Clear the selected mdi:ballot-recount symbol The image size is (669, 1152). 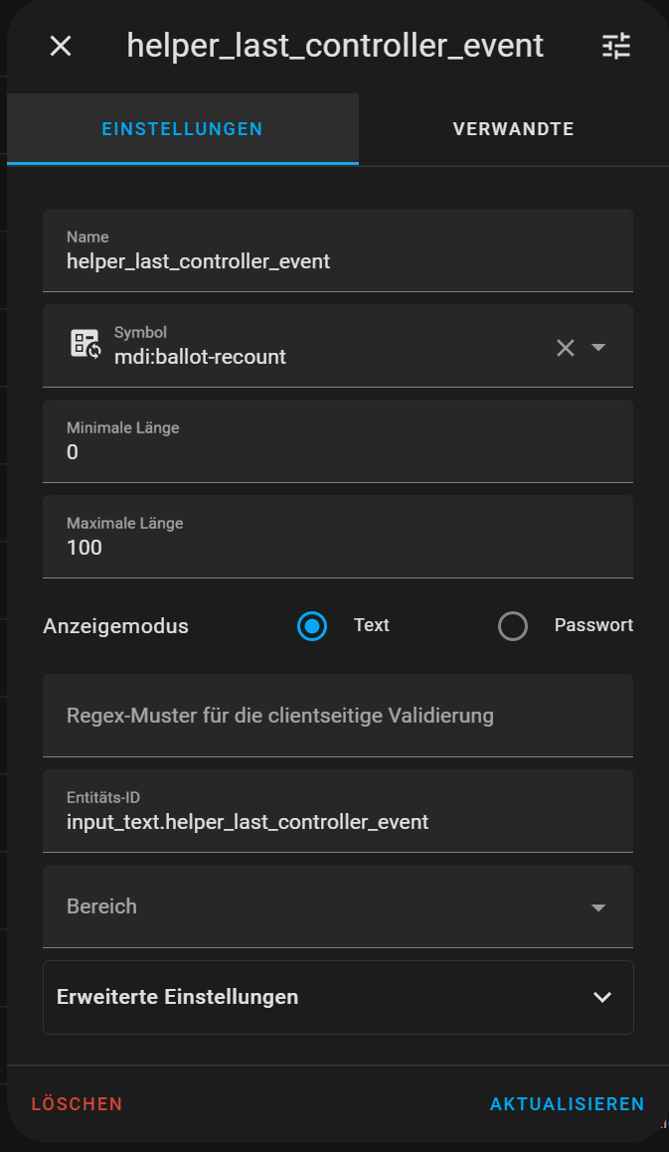coord(566,347)
